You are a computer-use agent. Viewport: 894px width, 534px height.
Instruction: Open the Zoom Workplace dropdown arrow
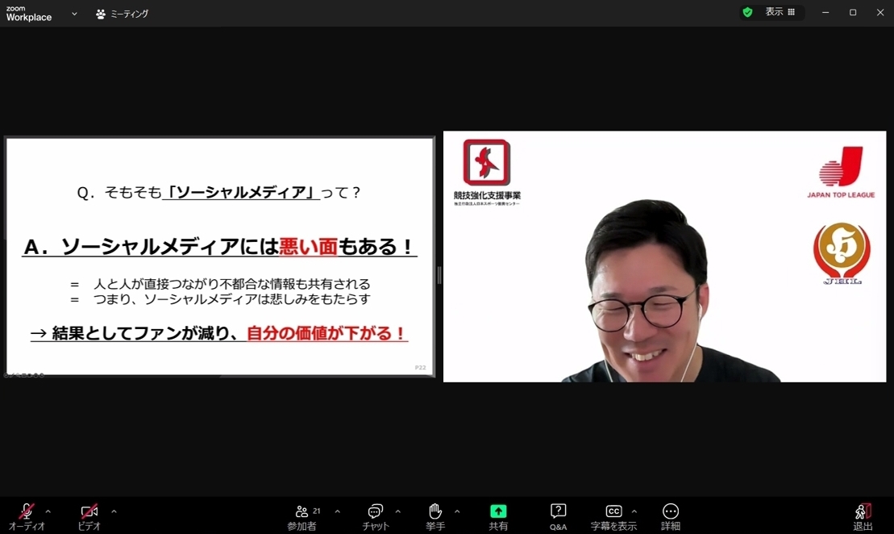point(74,14)
